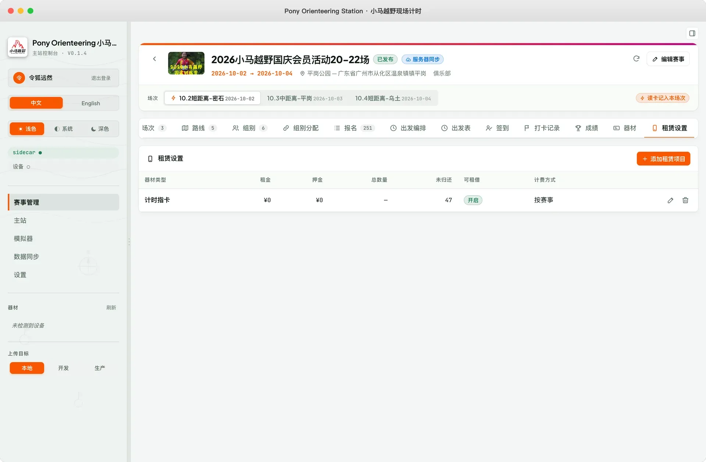Viewport: 706px width, 462px height.
Task: Open 模拟器 in the sidebar
Action: pyautogui.click(x=63, y=238)
